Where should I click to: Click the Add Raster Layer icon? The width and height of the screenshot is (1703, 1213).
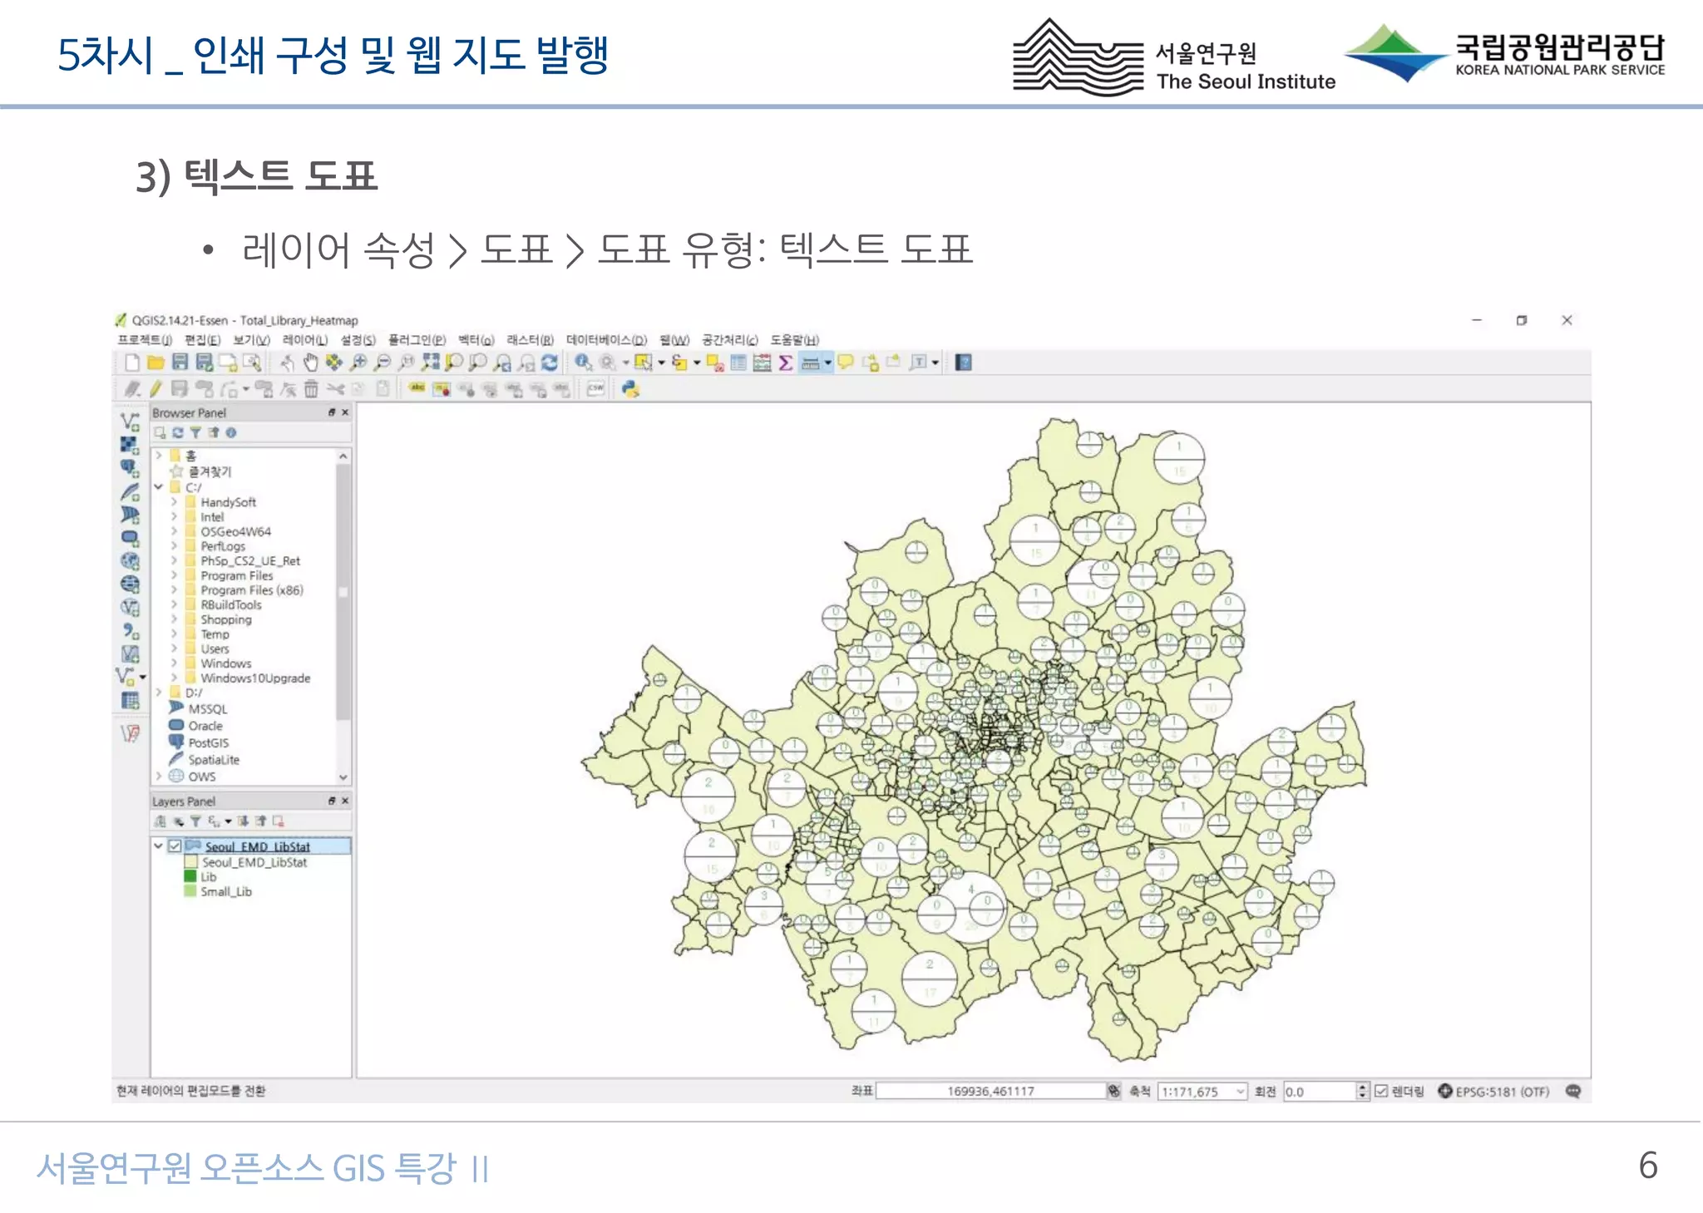point(130,446)
